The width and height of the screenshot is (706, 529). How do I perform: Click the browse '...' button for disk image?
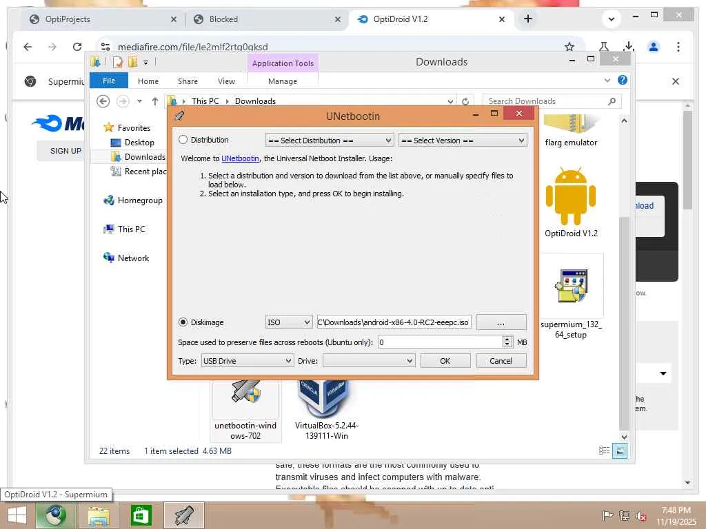pos(501,322)
